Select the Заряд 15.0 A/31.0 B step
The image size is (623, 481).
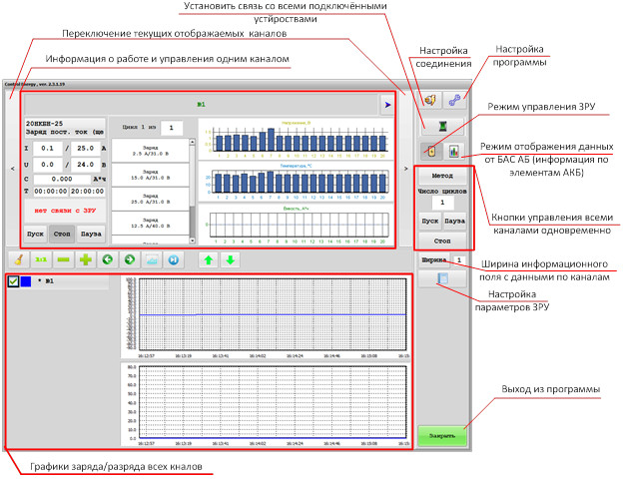148,175
